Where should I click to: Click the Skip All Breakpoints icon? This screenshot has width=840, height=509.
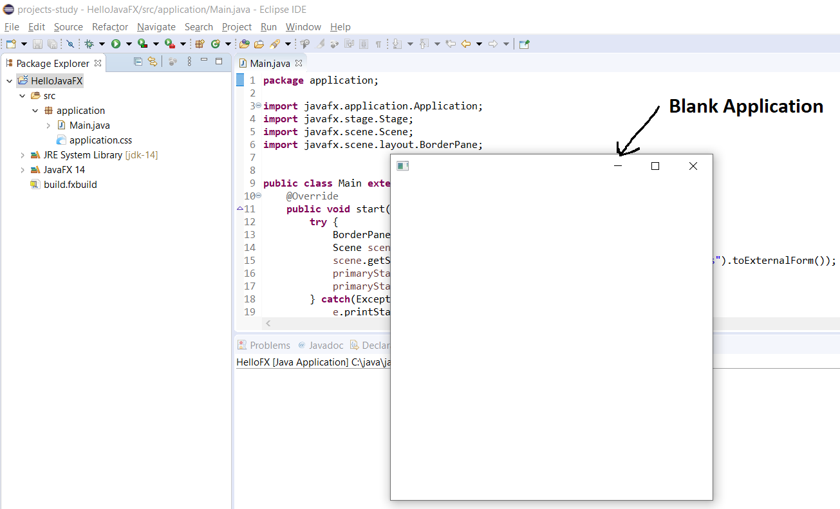point(70,44)
